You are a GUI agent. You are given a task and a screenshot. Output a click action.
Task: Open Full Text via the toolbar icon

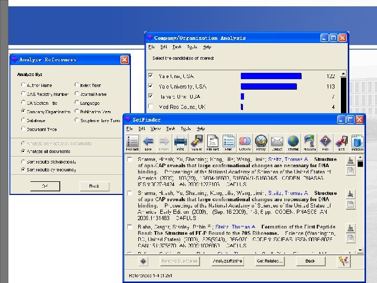[x=213, y=143]
